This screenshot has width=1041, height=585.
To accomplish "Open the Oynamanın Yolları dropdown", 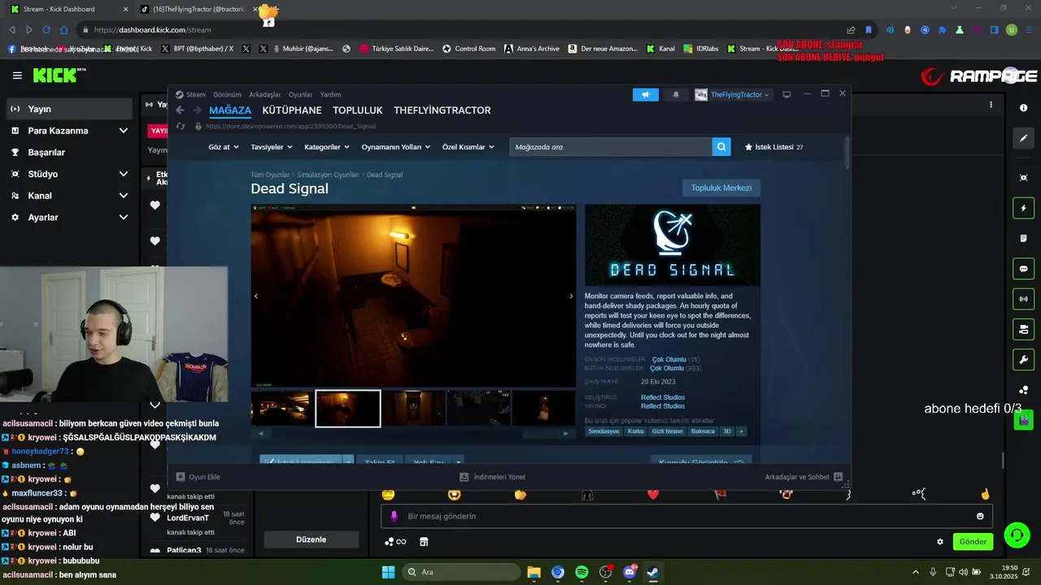I will point(397,147).
